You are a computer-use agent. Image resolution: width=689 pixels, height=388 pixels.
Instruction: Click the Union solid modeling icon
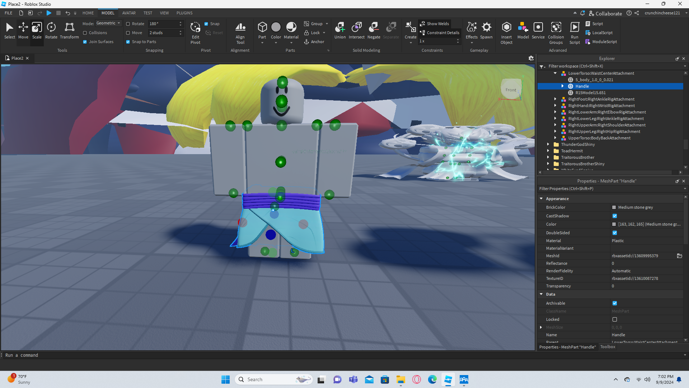(x=340, y=31)
